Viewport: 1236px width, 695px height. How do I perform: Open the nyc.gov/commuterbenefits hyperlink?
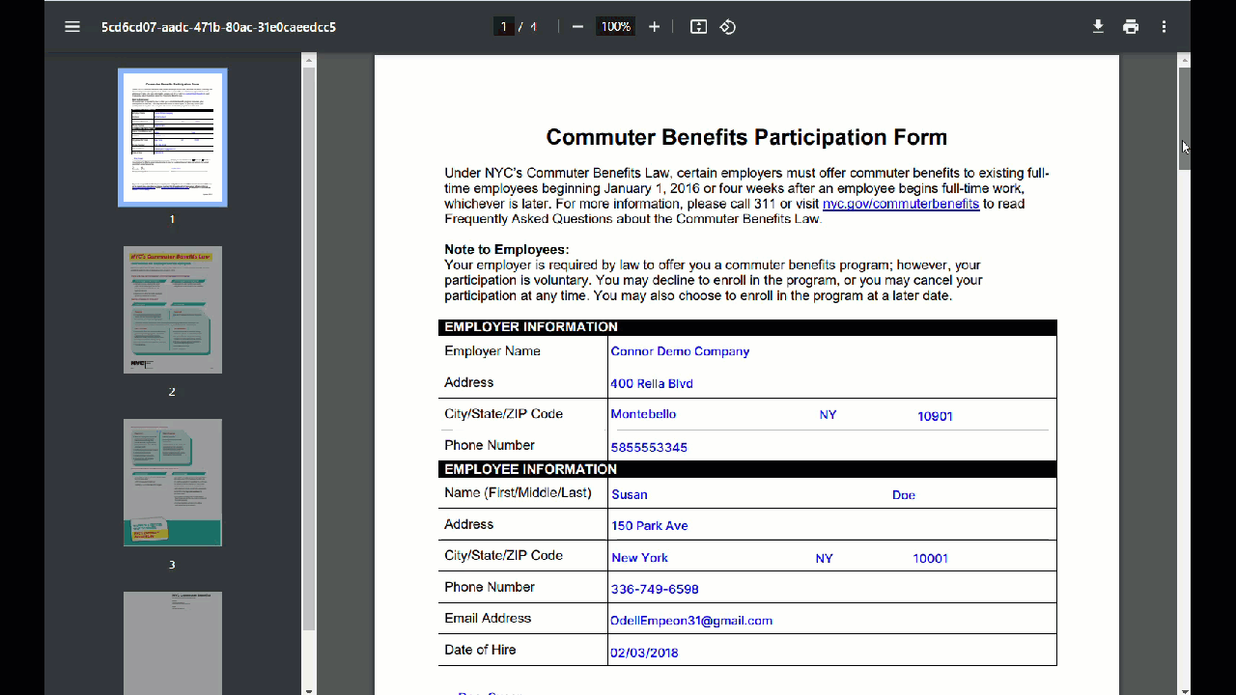pos(900,204)
